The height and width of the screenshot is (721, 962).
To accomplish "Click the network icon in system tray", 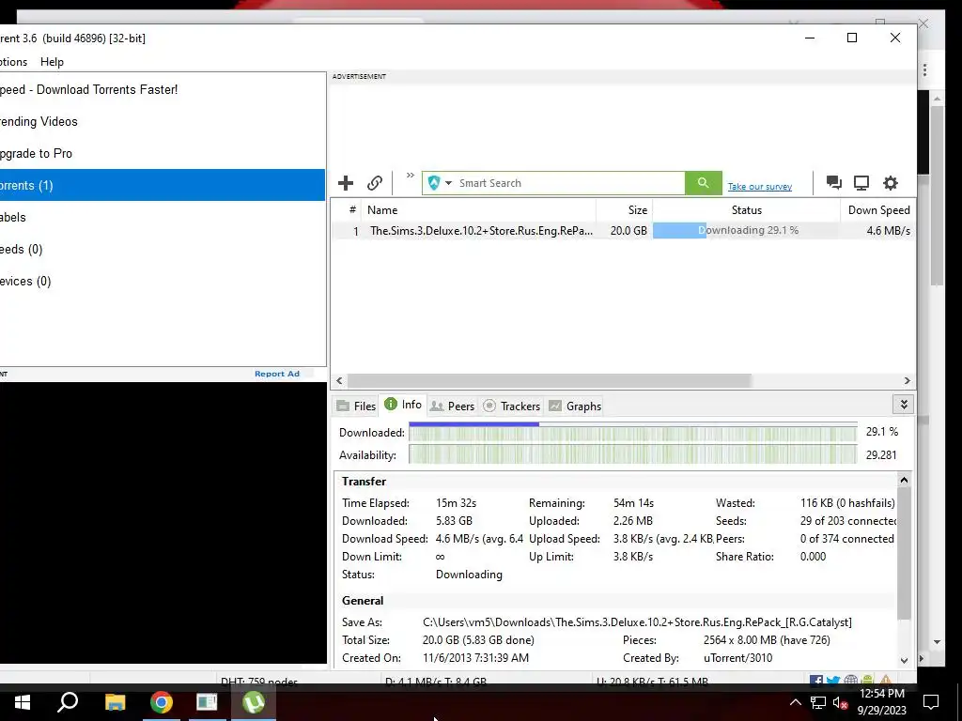I will 818,702.
